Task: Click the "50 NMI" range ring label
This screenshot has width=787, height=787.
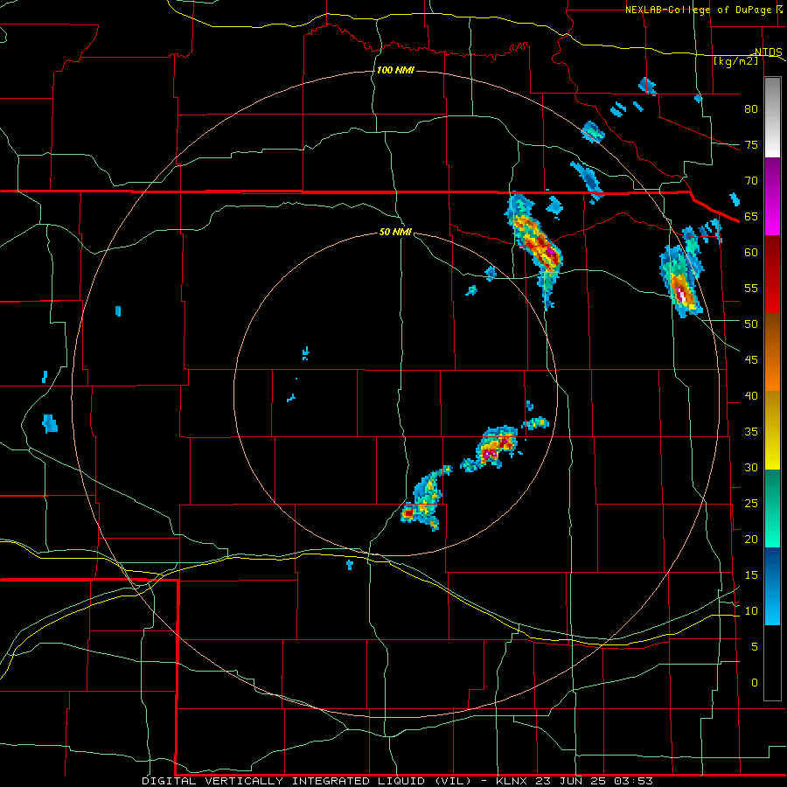Action: click(x=395, y=232)
